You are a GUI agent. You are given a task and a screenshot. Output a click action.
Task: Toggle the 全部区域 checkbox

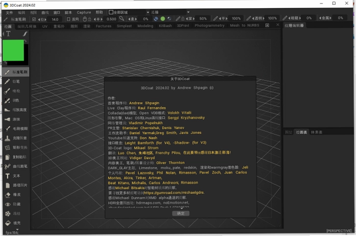111,12
